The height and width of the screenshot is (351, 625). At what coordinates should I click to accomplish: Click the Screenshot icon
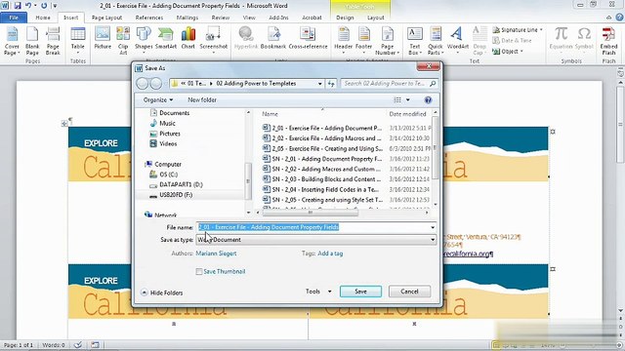[213, 41]
